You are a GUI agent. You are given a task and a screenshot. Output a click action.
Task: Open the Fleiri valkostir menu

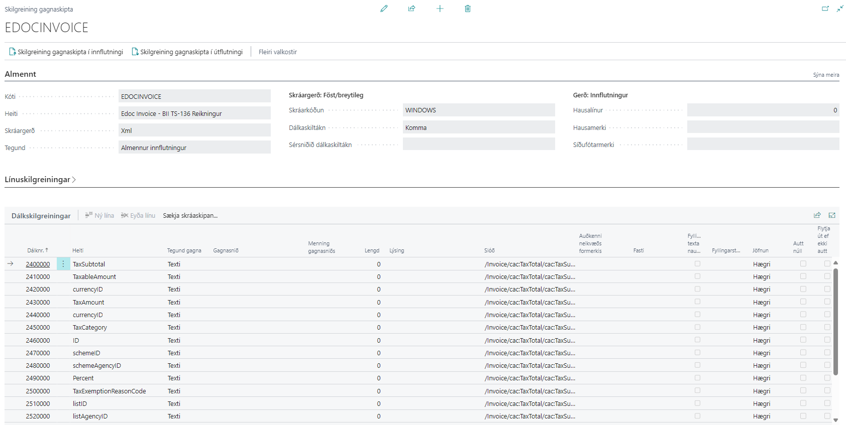coord(278,52)
